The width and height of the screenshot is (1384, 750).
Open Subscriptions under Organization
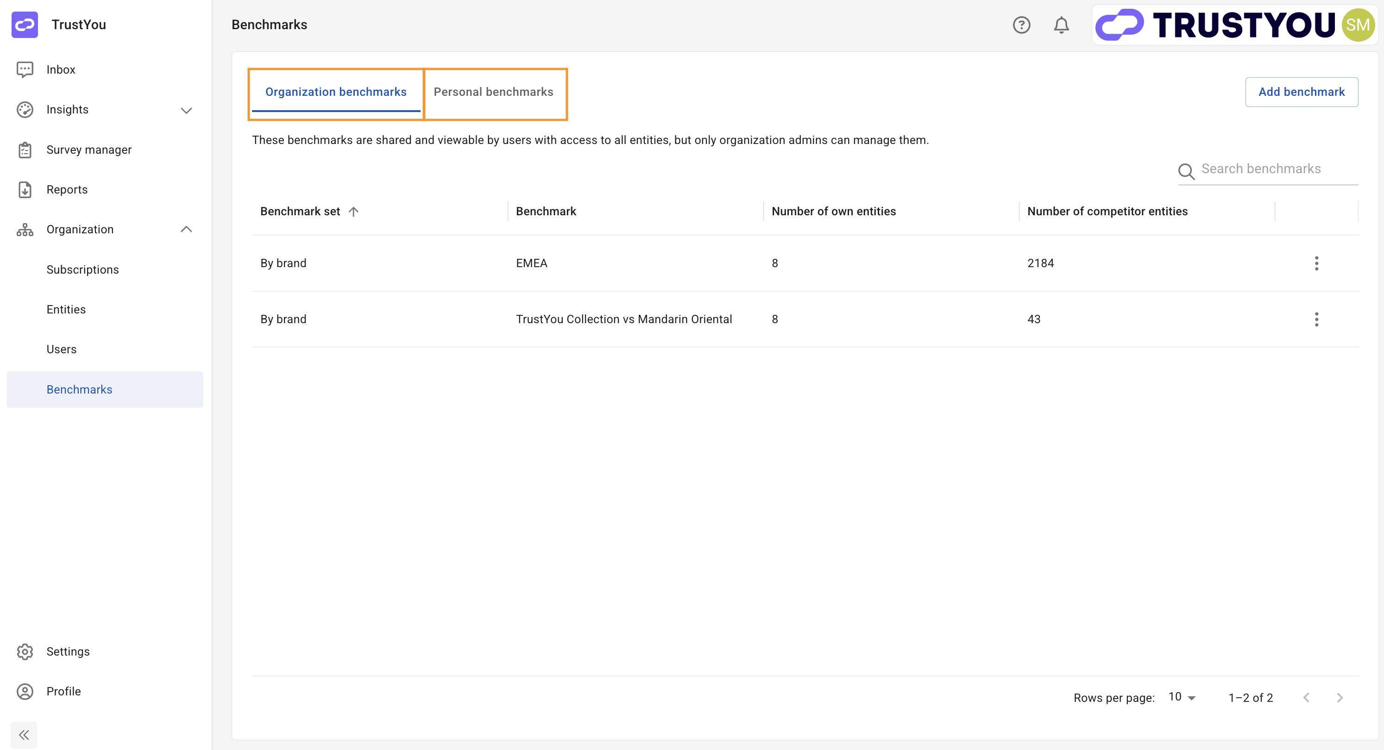click(x=105, y=269)
